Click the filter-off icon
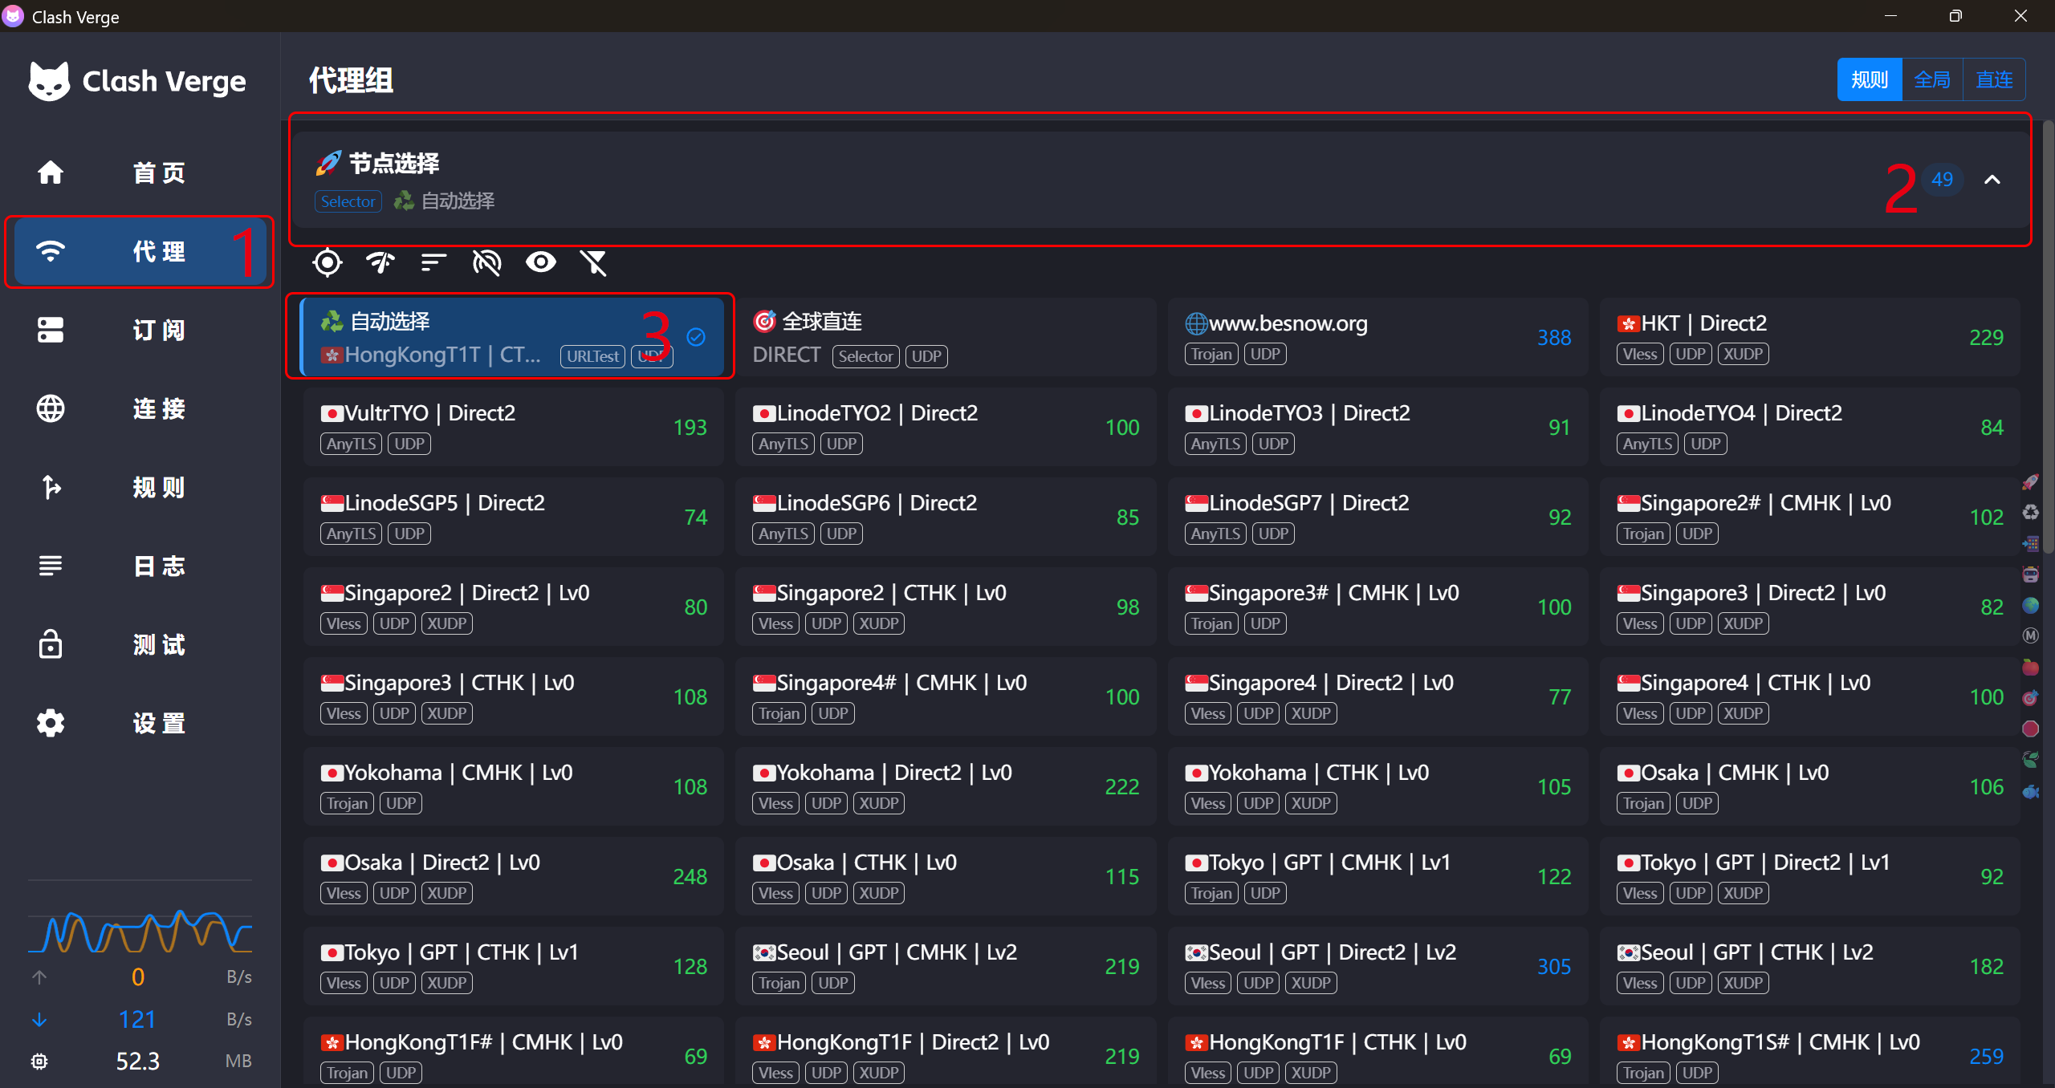2055x1088 pixels. click(x=594, y=262)
